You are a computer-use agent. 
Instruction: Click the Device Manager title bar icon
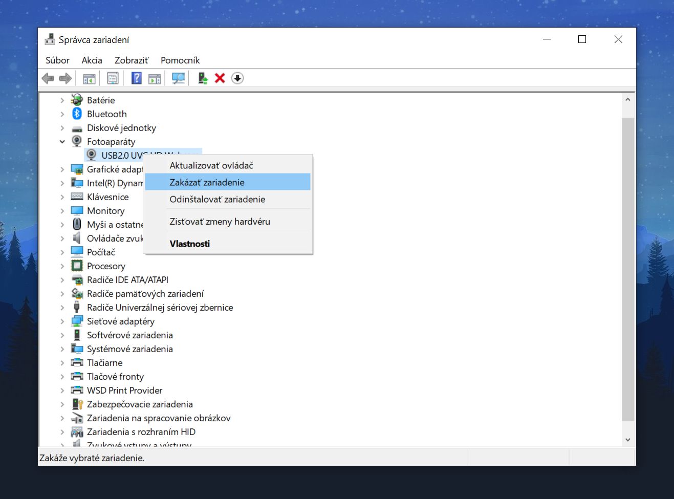click(50, 39)
